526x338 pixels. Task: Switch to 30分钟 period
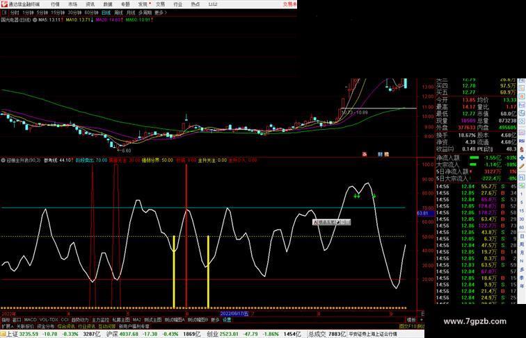click(74, 12)
